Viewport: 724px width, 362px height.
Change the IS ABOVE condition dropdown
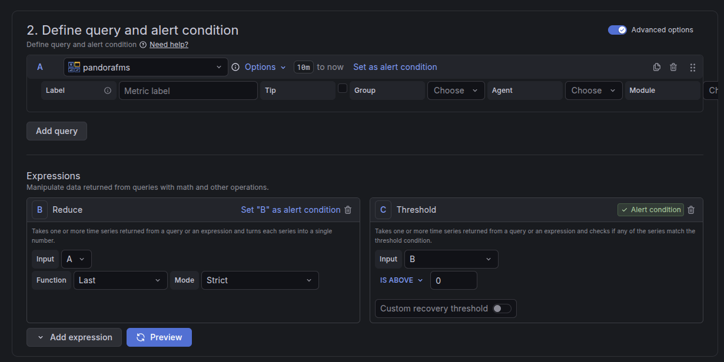coord(401,280)
